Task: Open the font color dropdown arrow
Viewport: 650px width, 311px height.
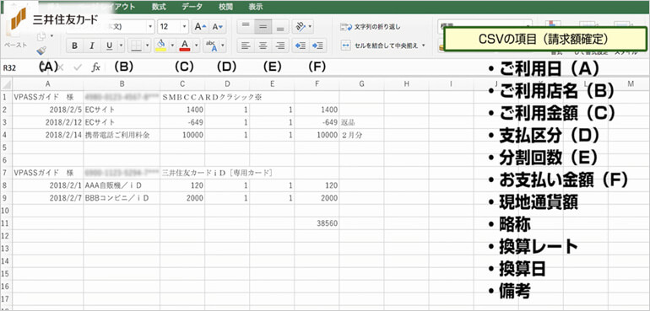Action: [x=197, y=46]
